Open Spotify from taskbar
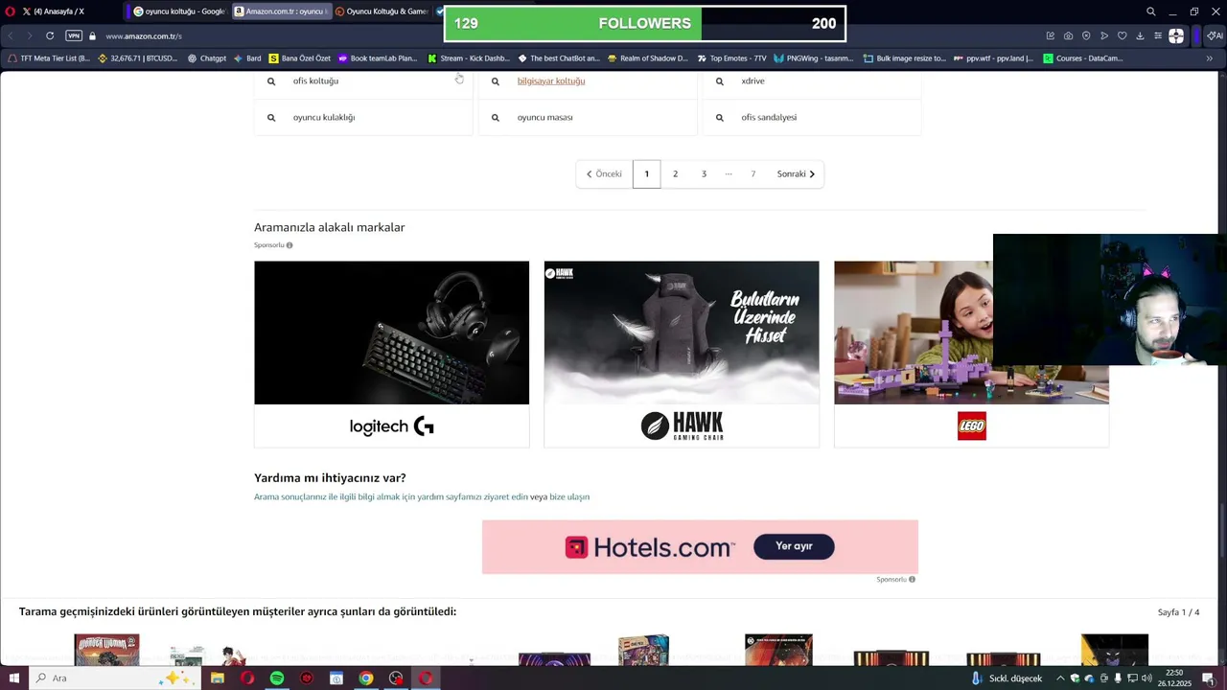 [277, 678]
